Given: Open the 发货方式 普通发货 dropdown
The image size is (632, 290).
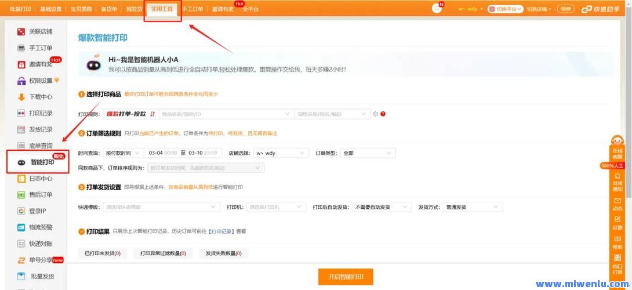Looking at the screenshot, I should [473, 207].
